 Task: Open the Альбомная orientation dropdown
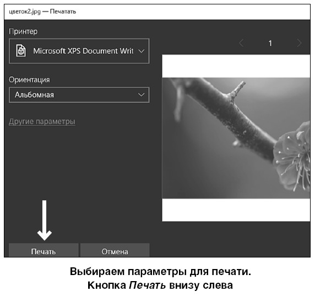79,95
